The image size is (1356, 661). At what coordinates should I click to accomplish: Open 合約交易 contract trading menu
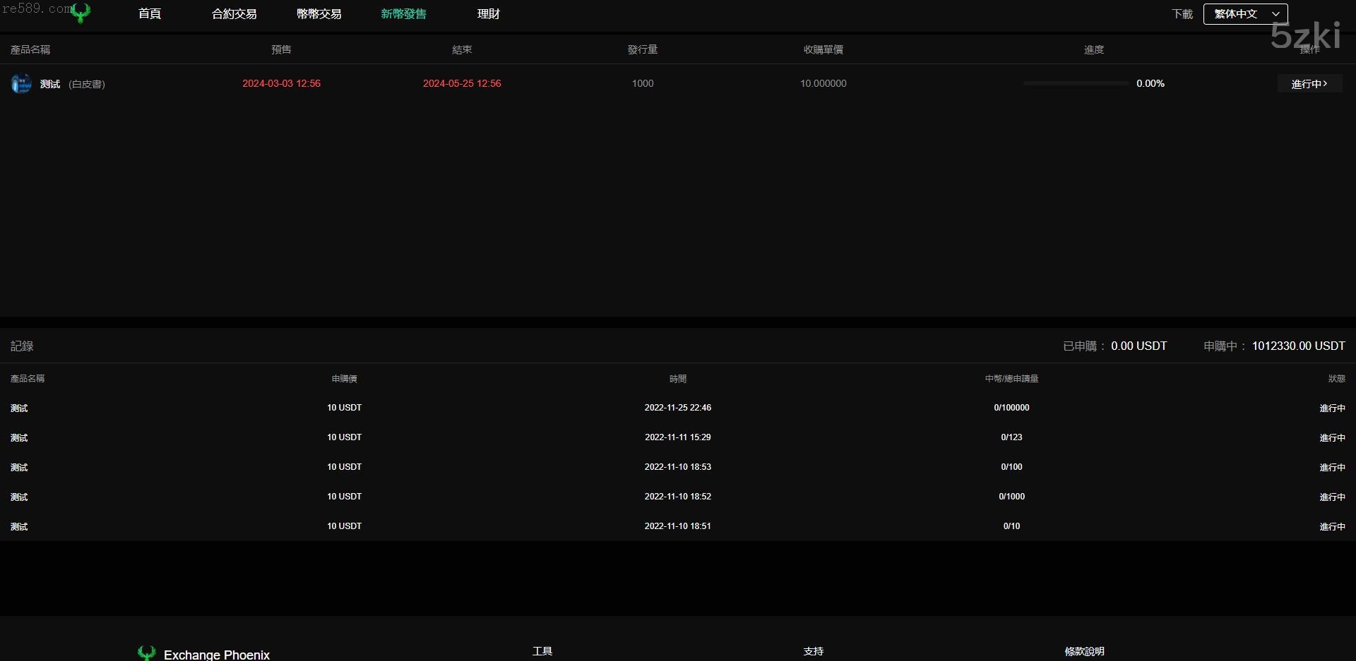pos(234,14)
